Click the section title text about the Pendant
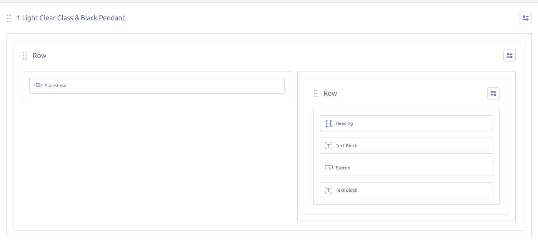 (71, 18)
